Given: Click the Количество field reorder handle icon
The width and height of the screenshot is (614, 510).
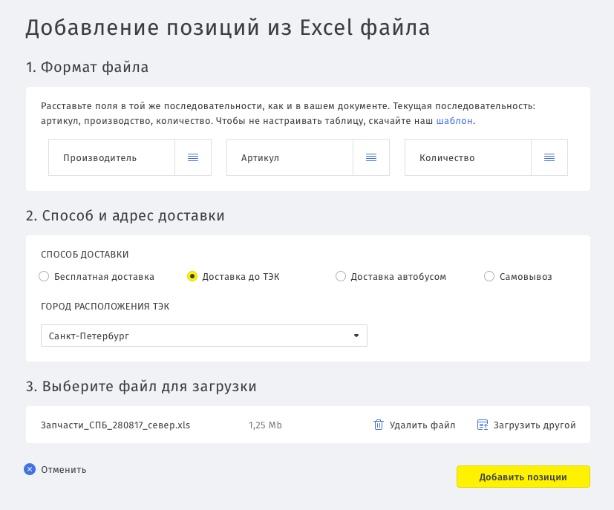Looking at the screenshot, I should click(549, 157).
